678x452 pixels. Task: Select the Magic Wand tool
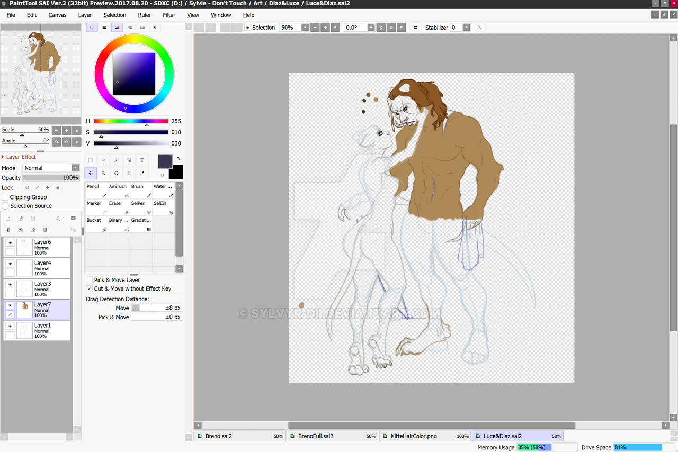(x=117, y=160)
